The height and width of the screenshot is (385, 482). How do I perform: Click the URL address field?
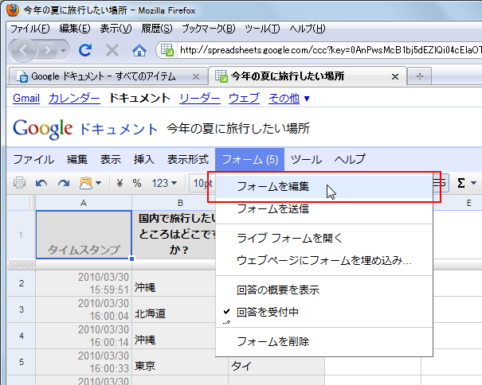tap(331, 50)
